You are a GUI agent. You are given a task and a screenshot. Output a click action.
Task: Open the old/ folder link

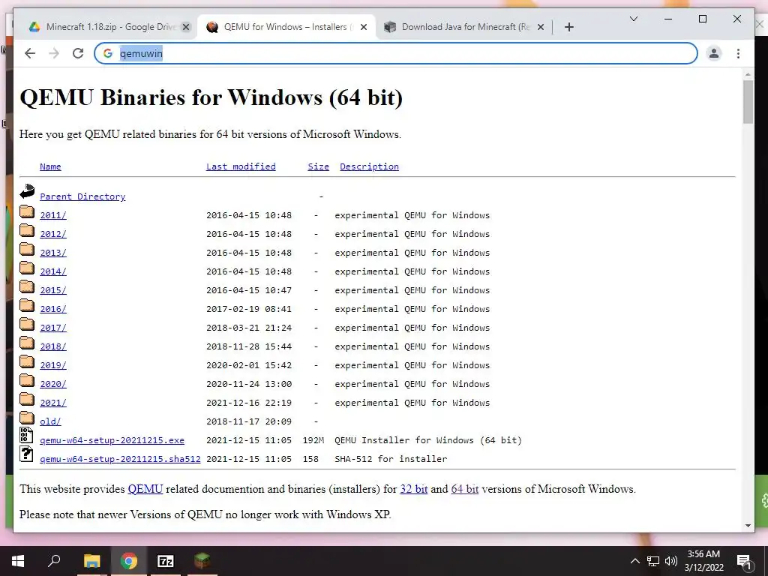[50, 421]
